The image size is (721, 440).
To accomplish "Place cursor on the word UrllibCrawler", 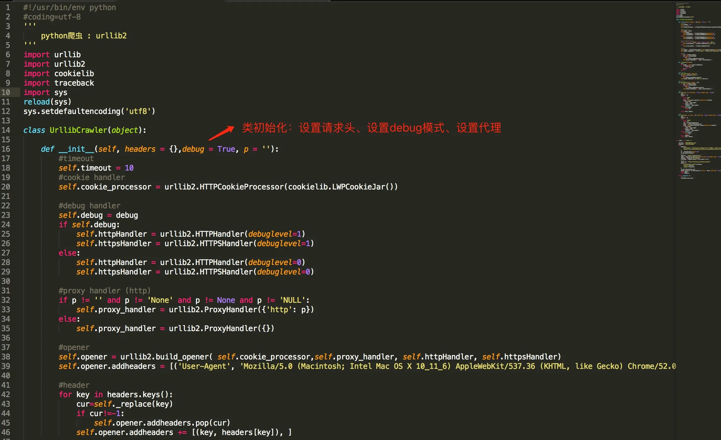I will [78, 130].
